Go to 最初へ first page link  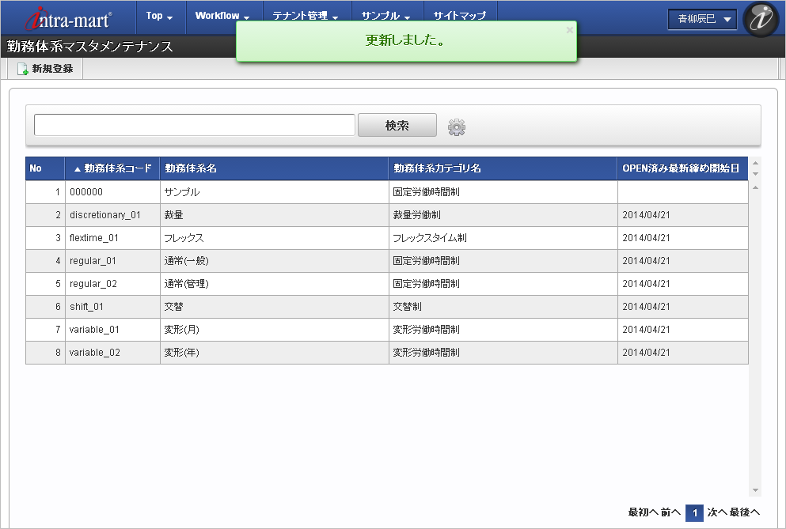click(x=644, y=512)
